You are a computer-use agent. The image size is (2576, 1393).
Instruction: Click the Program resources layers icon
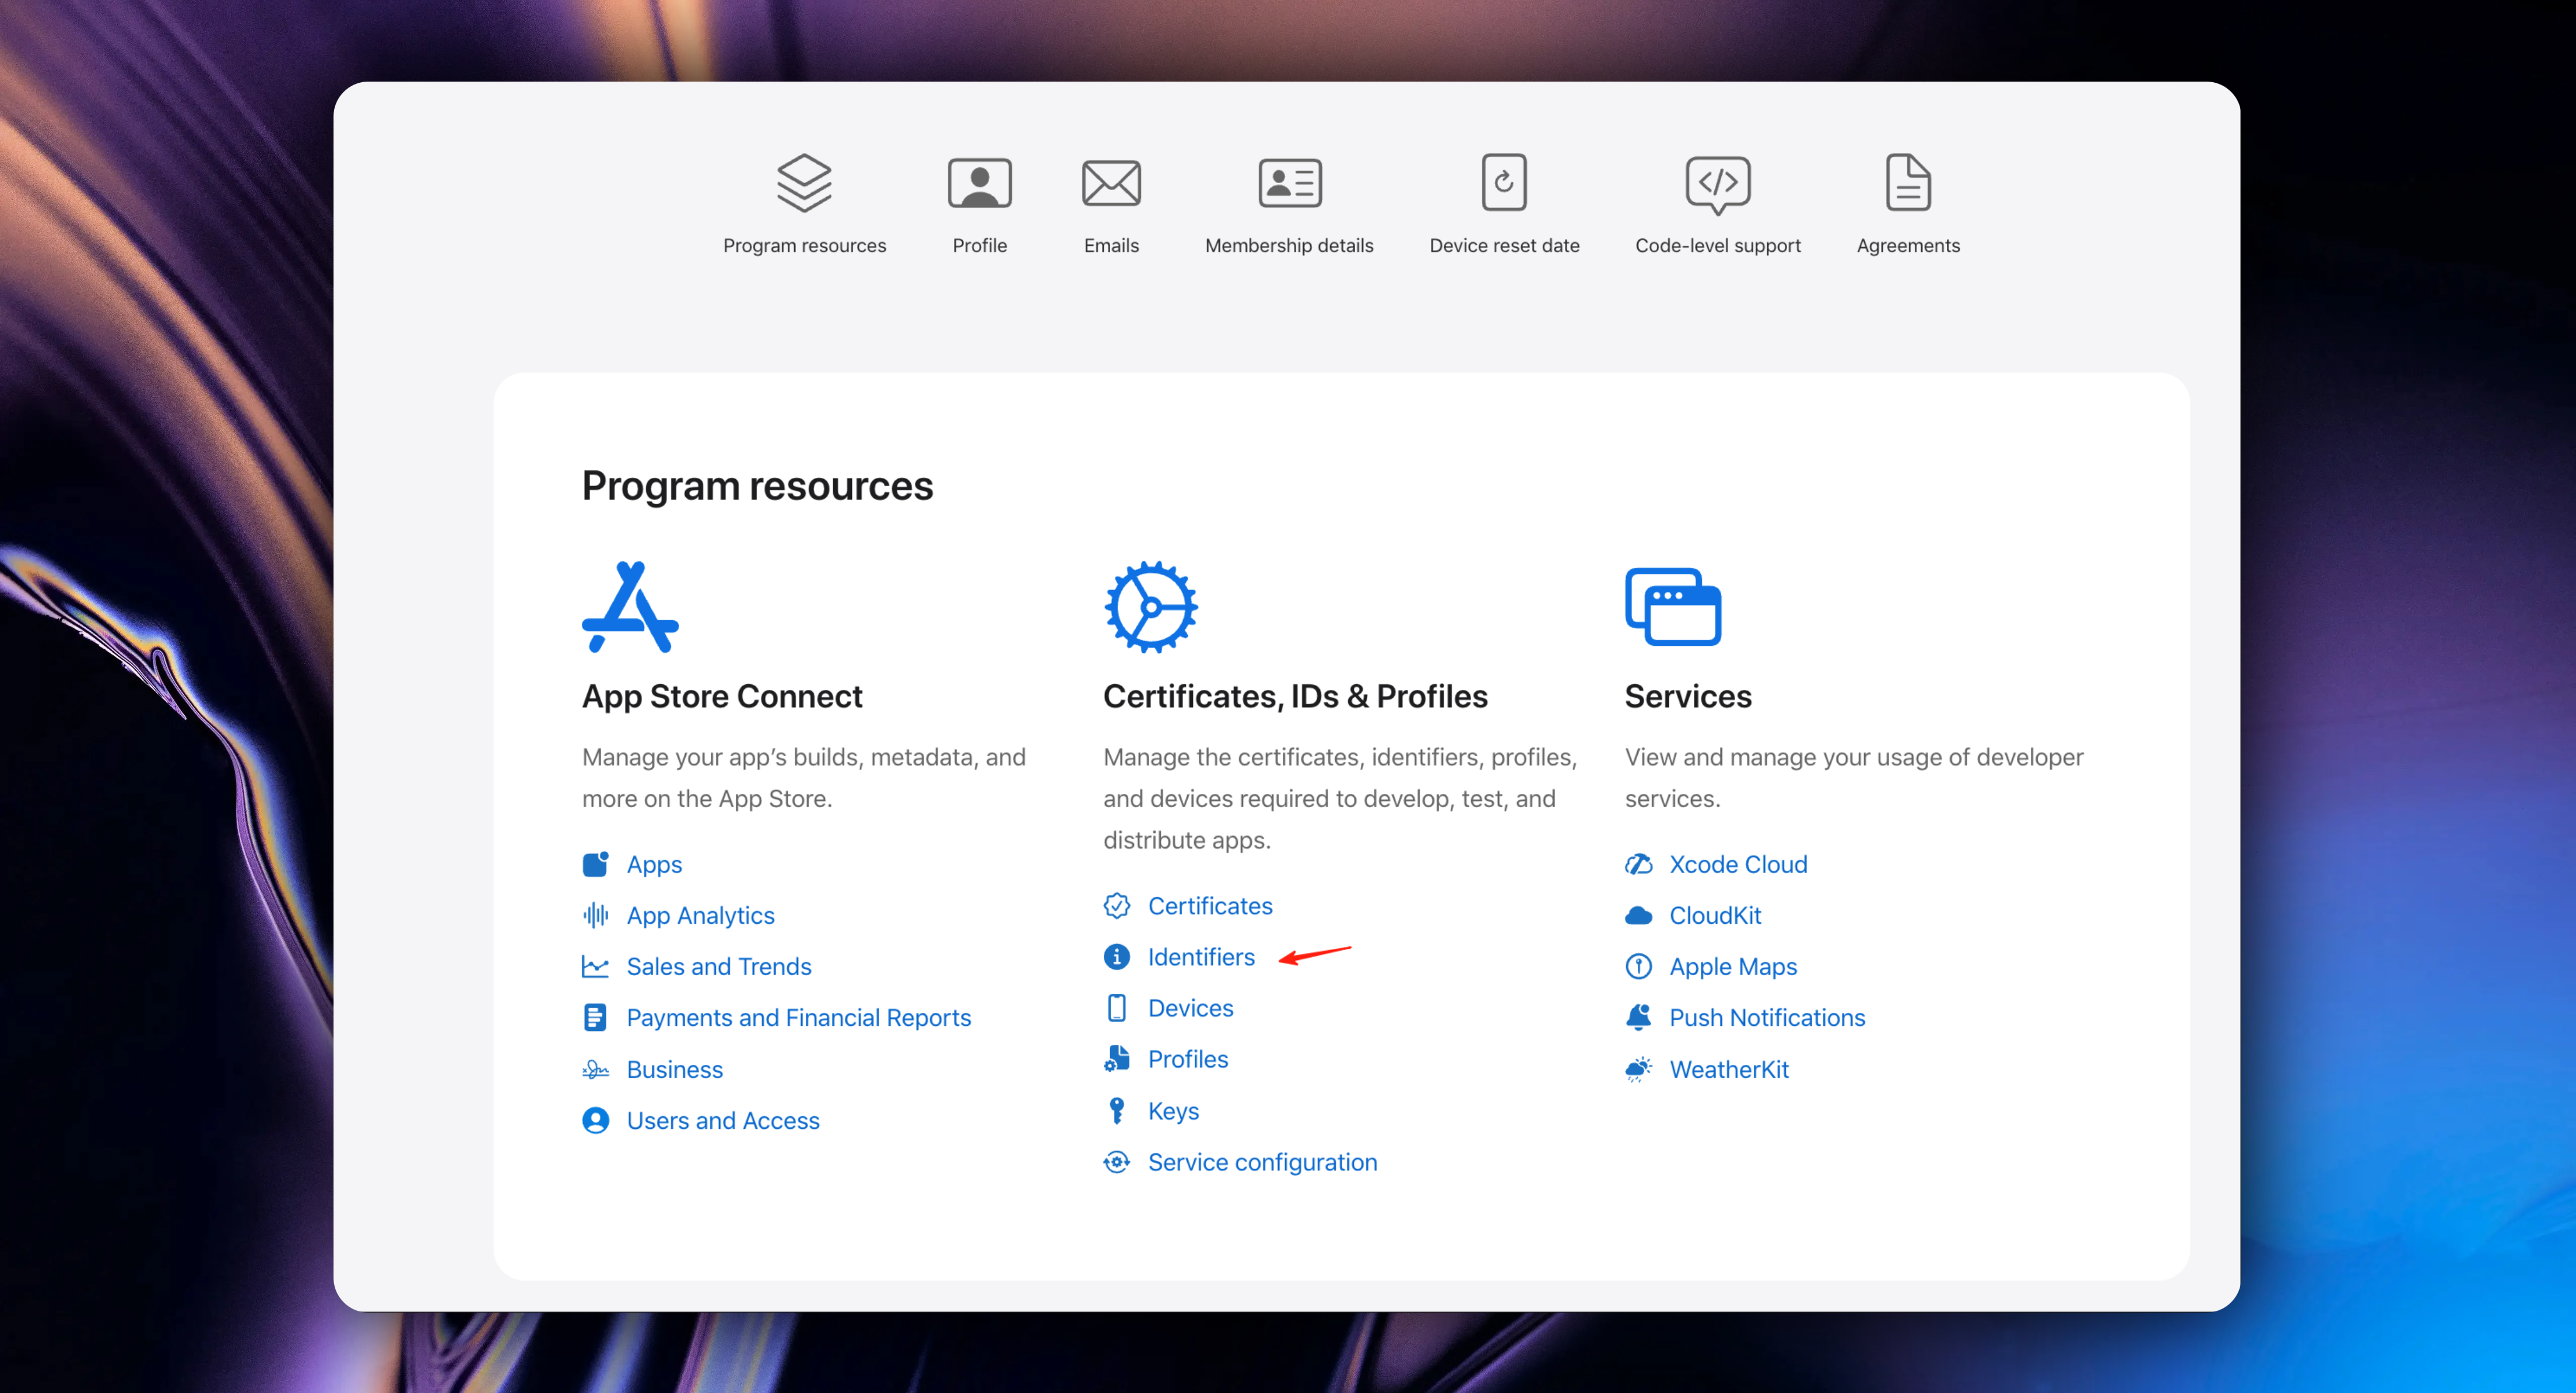tap(804, 183)
